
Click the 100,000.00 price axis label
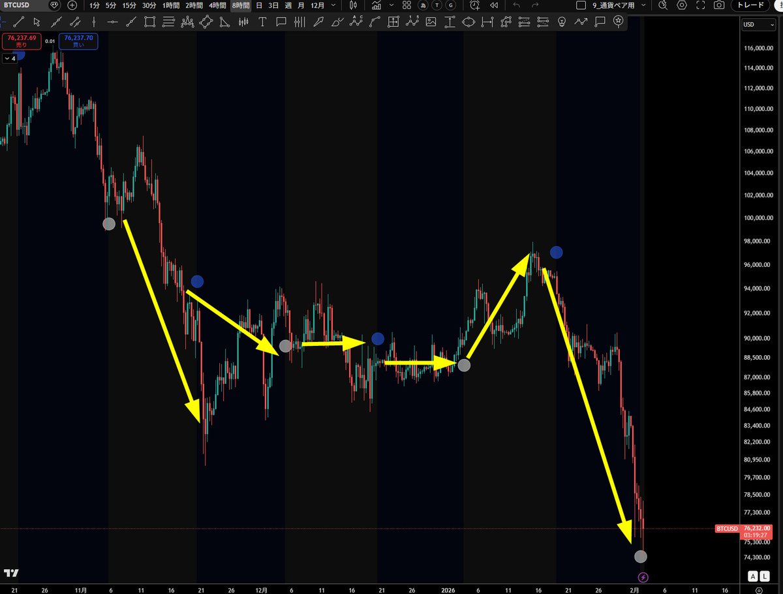pos(760,217)
